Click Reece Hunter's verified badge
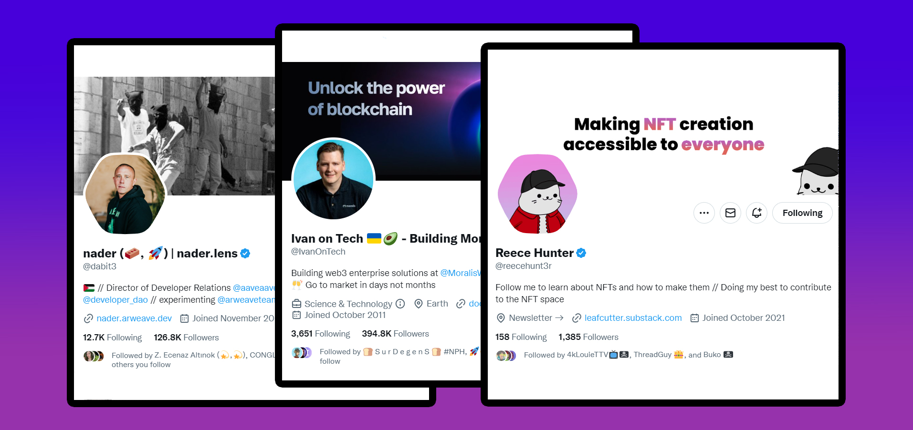Screen dimensions: 913x430 click(x=581, y=253)
